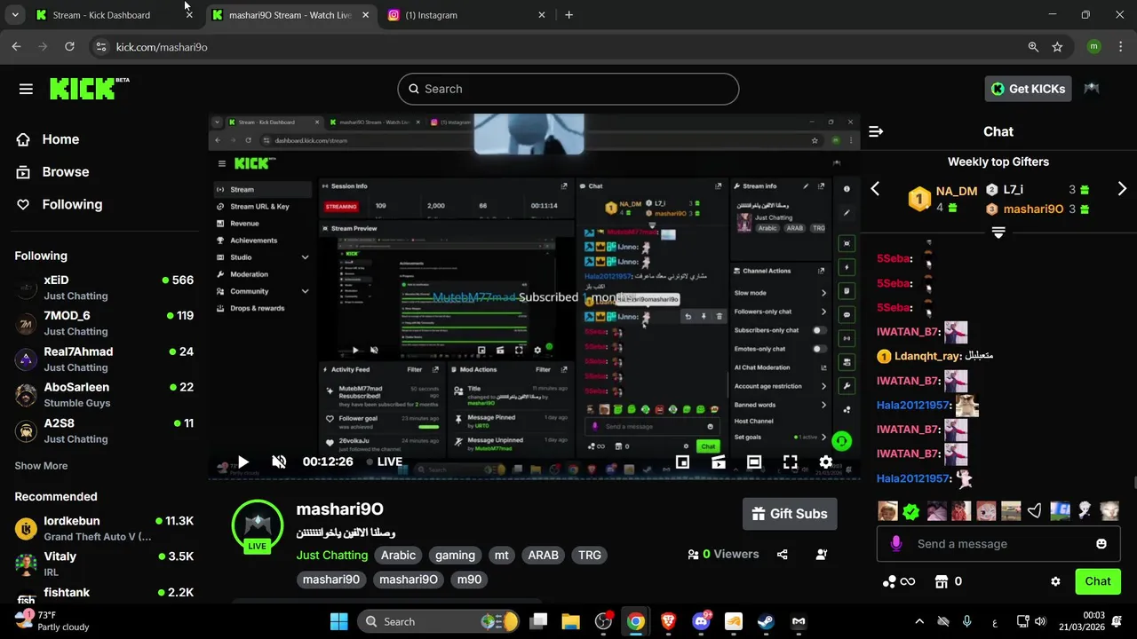
Task: Select the gaming stream tag
Action: (455, 556)
